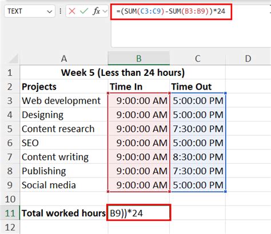This screenshot has width=271, height=234.
Task: Select the 'Publishing' cell
Action: (x=64, y=171)
